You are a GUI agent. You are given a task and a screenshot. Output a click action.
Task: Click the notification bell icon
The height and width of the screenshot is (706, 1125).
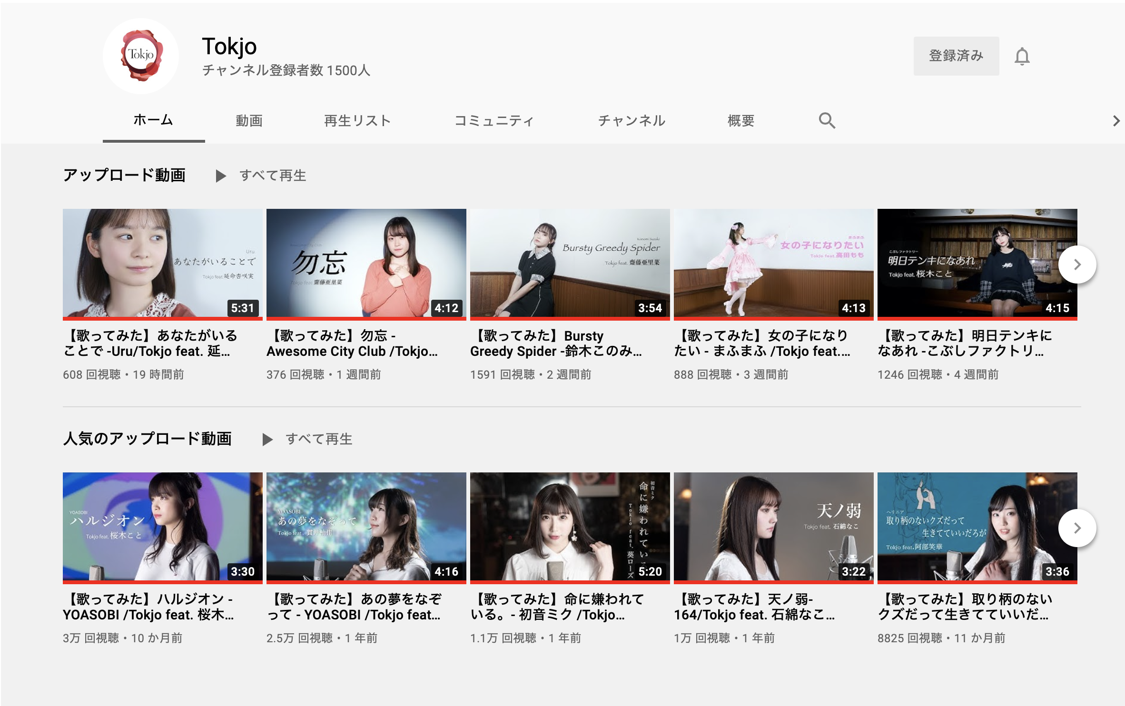1021,57
